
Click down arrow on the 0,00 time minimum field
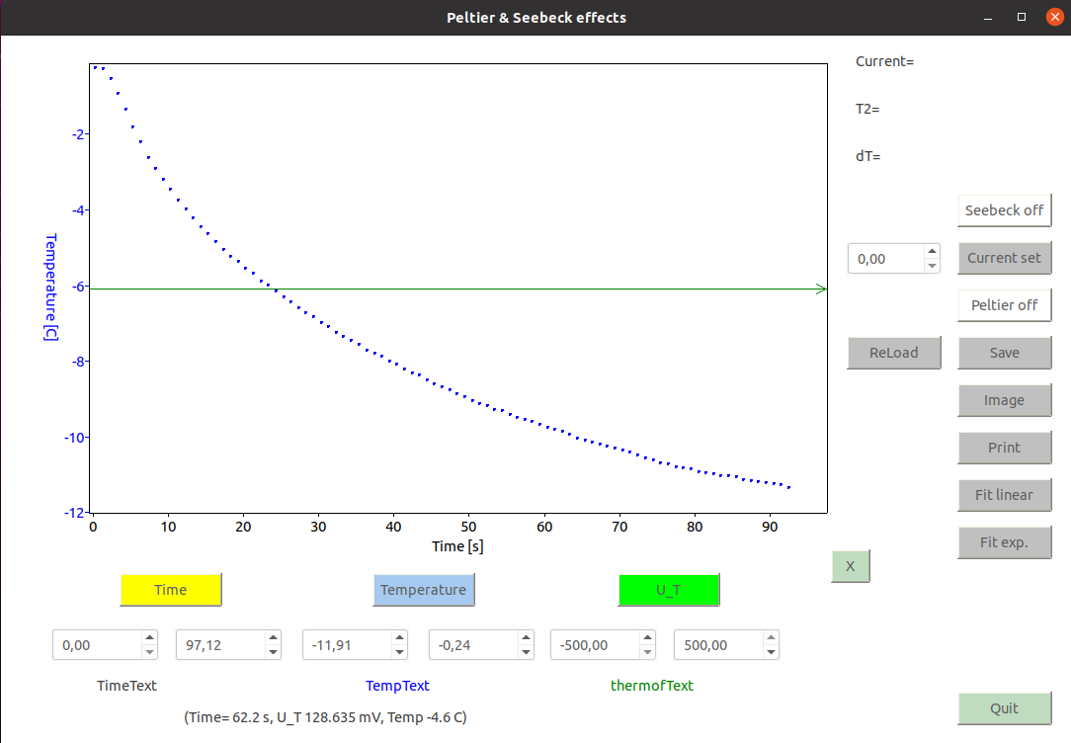pos(149,652)
